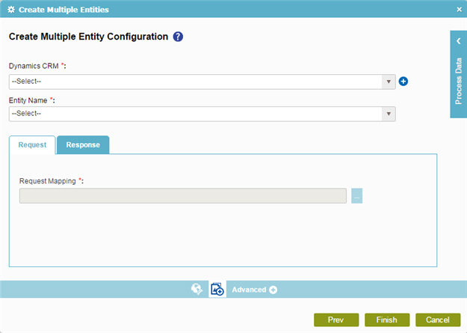This screenshot has height=333, width=467.
Task: Click the Finish button
Action: 387,320
